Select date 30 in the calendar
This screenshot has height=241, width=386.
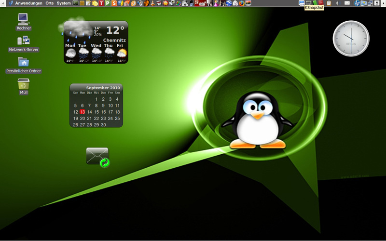coord(103,125)
